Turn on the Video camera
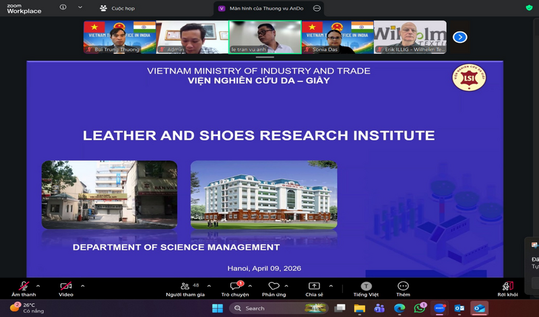This screenshot has width=539, height=317. [65, 287]
